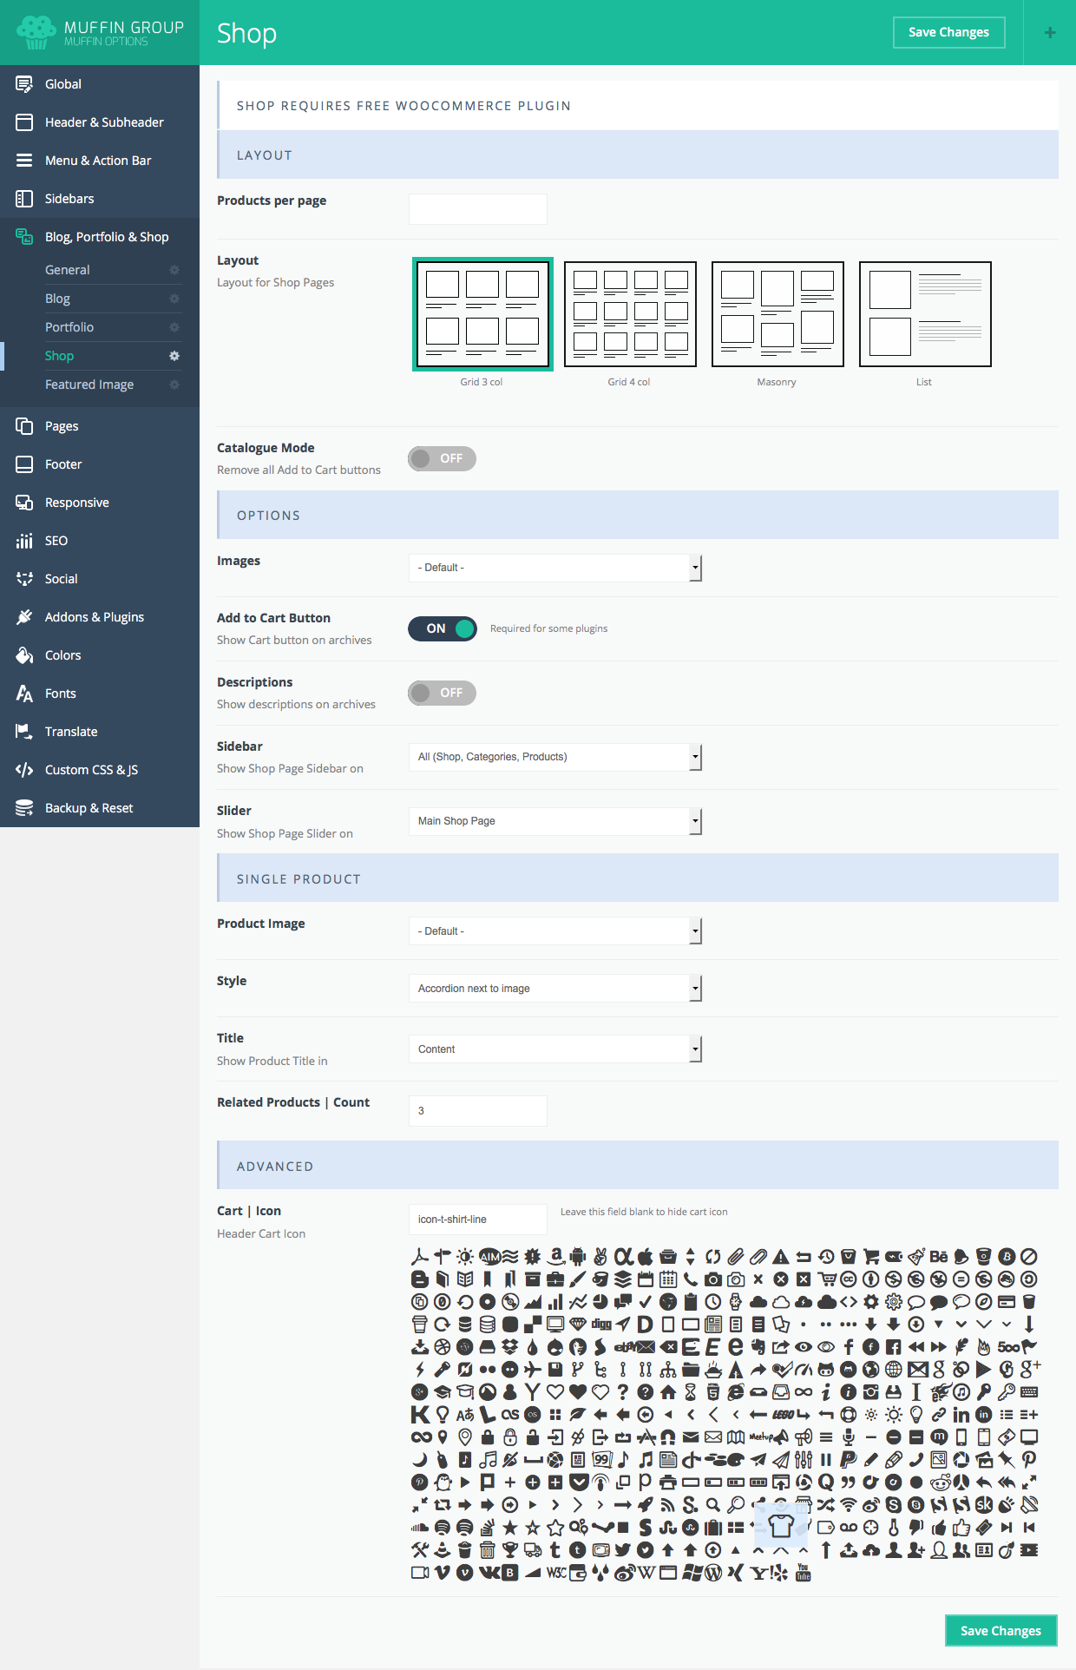Screen dimensions: 1076x1670
Task: Select the Grid 4 col layout
Action: tap(630, 314)
